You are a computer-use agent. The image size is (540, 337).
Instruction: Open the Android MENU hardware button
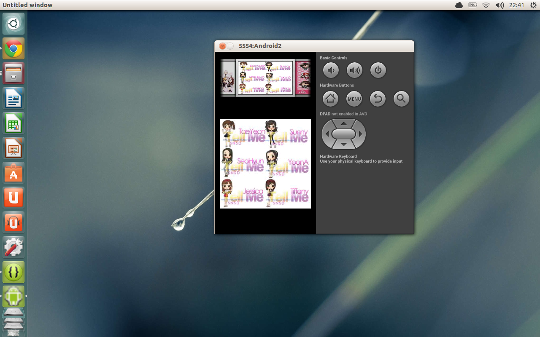[354, 99]
